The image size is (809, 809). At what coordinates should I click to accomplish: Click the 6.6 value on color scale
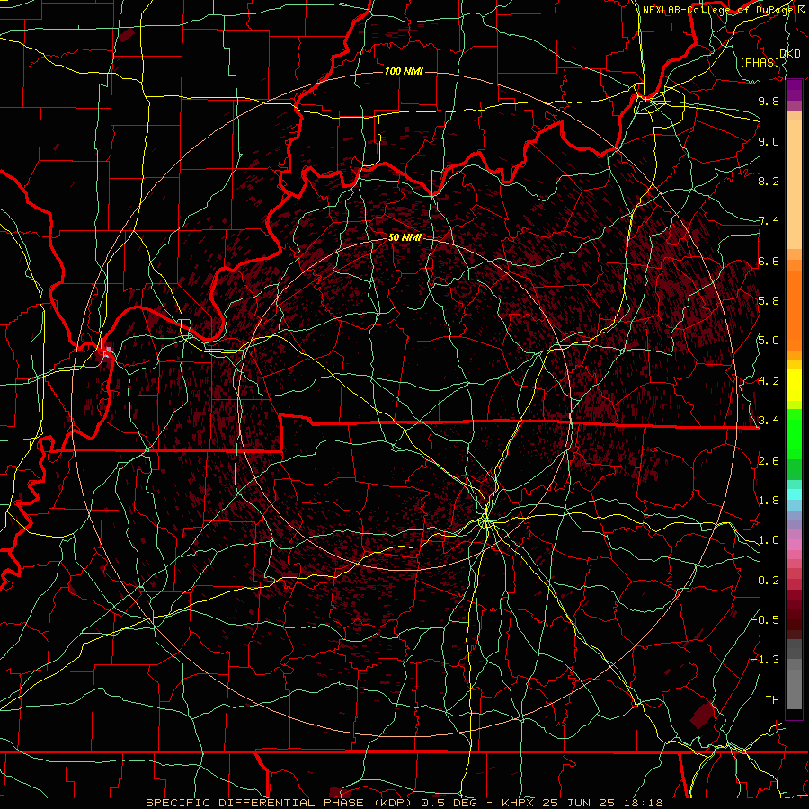coord(769,261)
